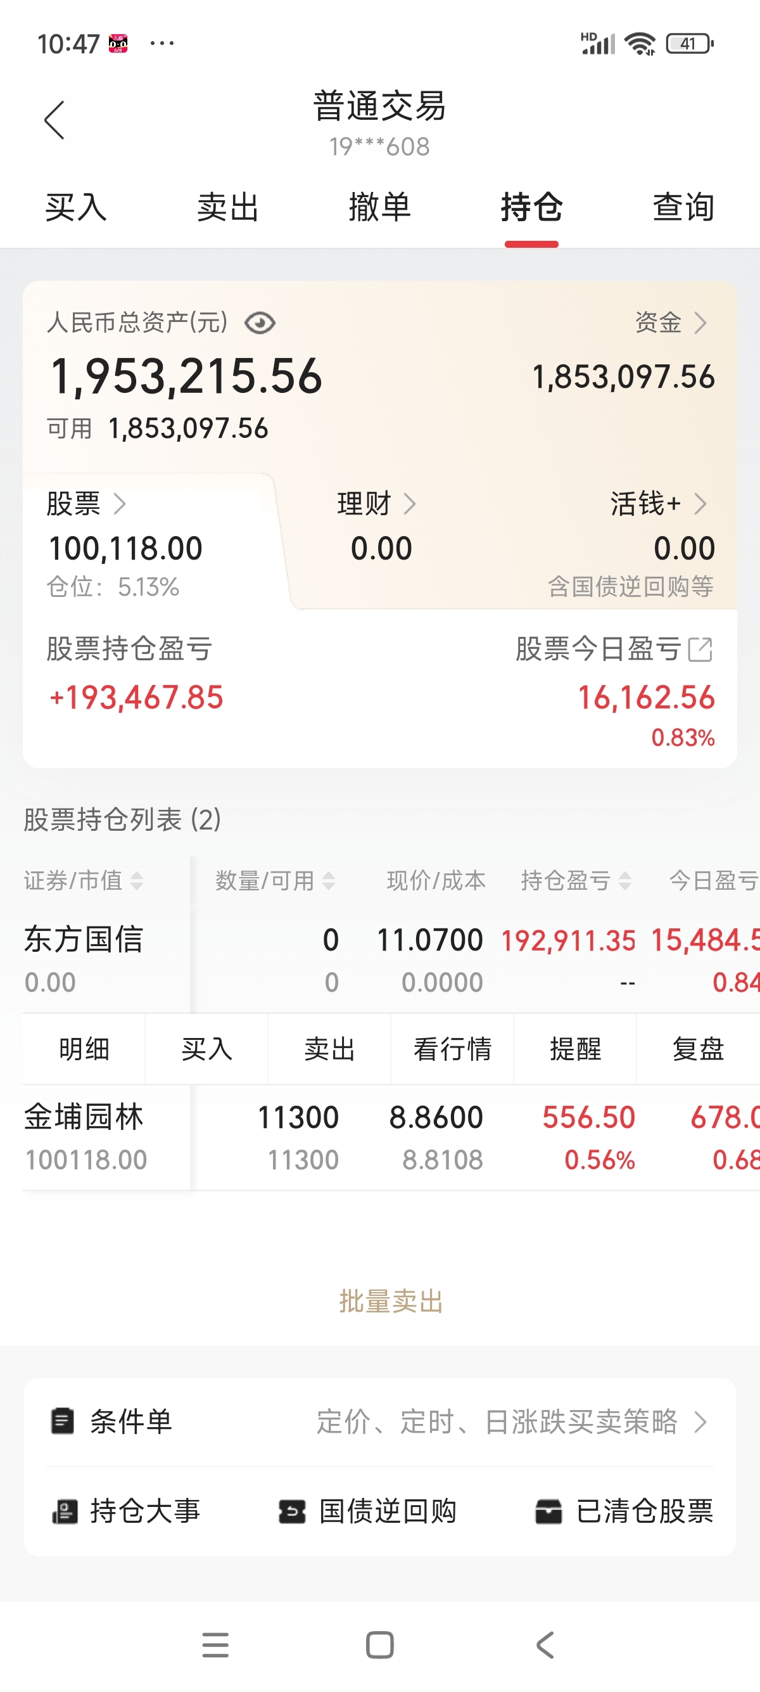Expand 活钱+ section chevron

[700, 504]
